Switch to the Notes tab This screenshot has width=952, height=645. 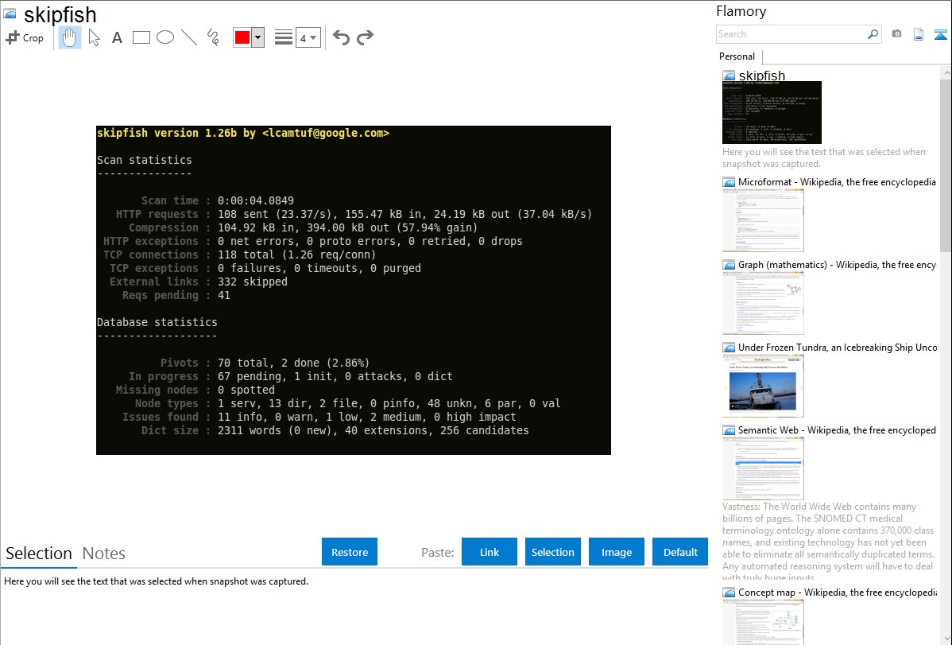[x=104, y=554]
